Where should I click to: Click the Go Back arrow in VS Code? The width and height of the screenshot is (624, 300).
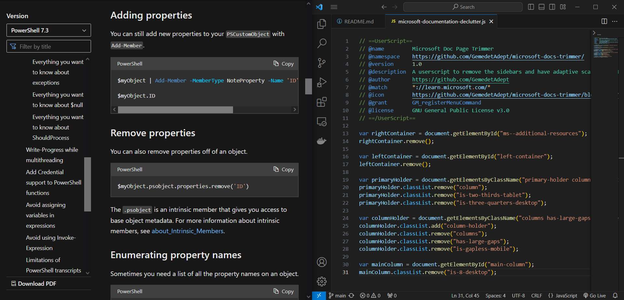coord(384,7)
